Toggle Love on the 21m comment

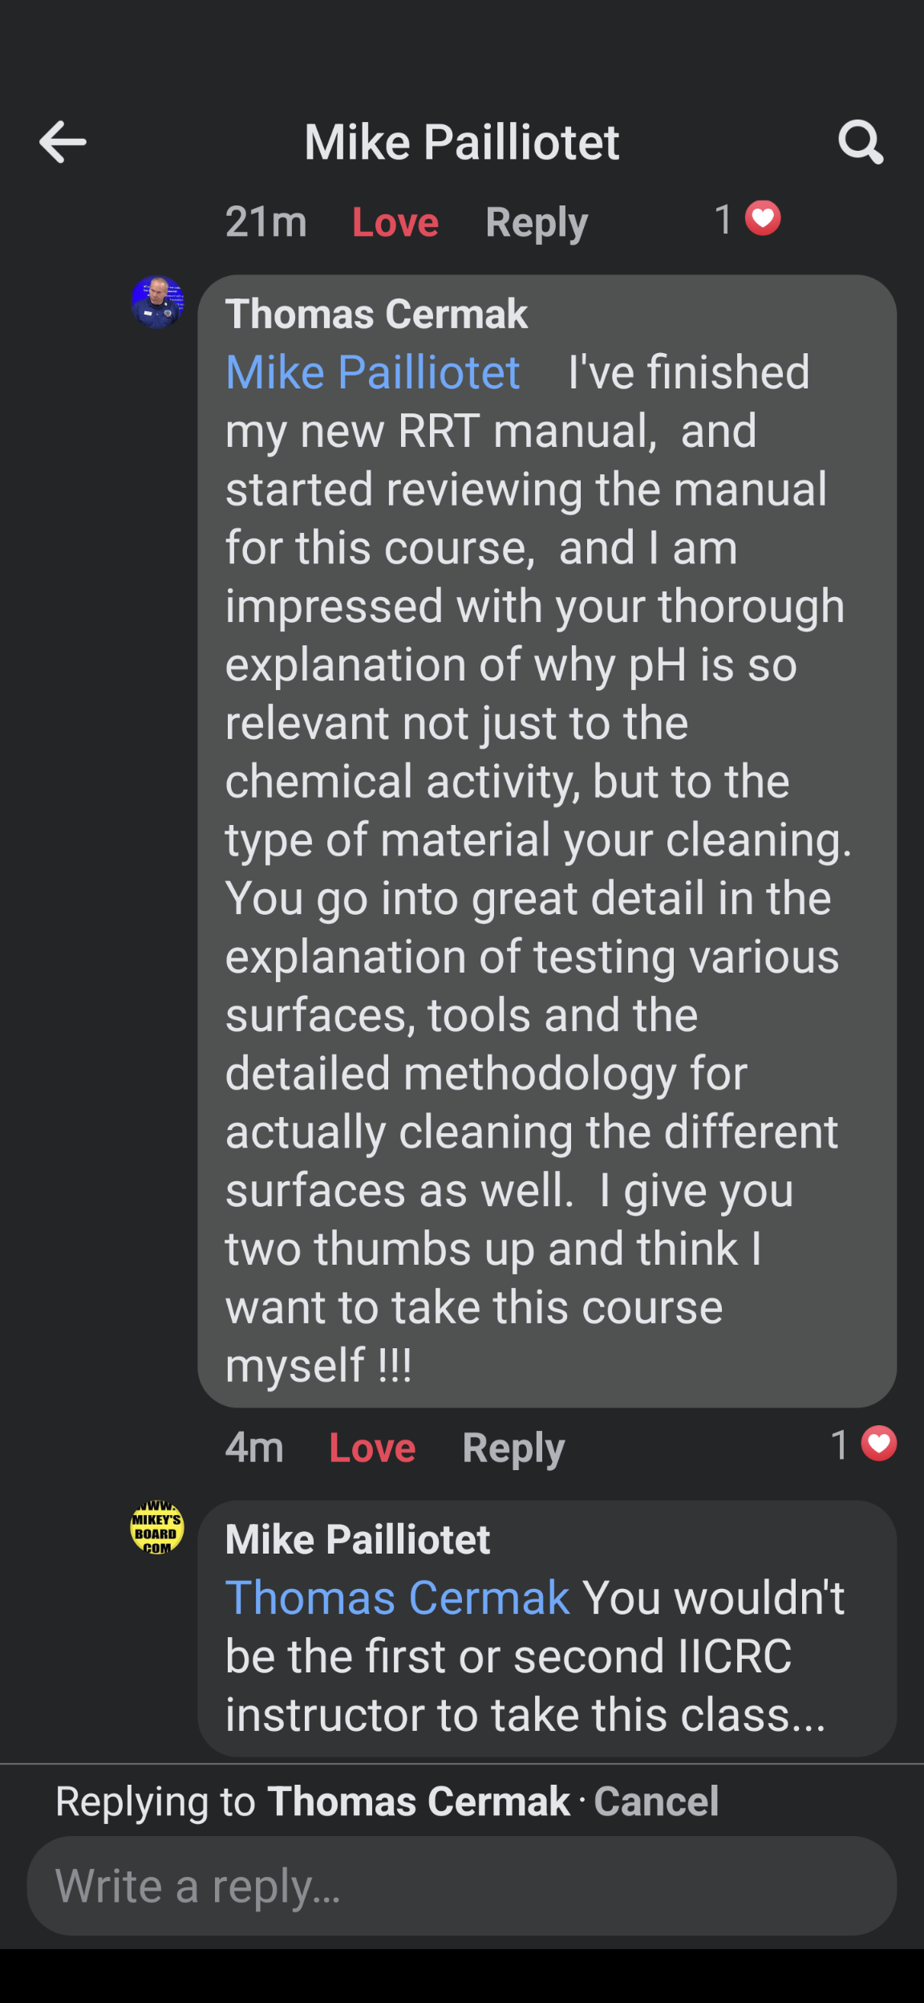pos(395,222)
